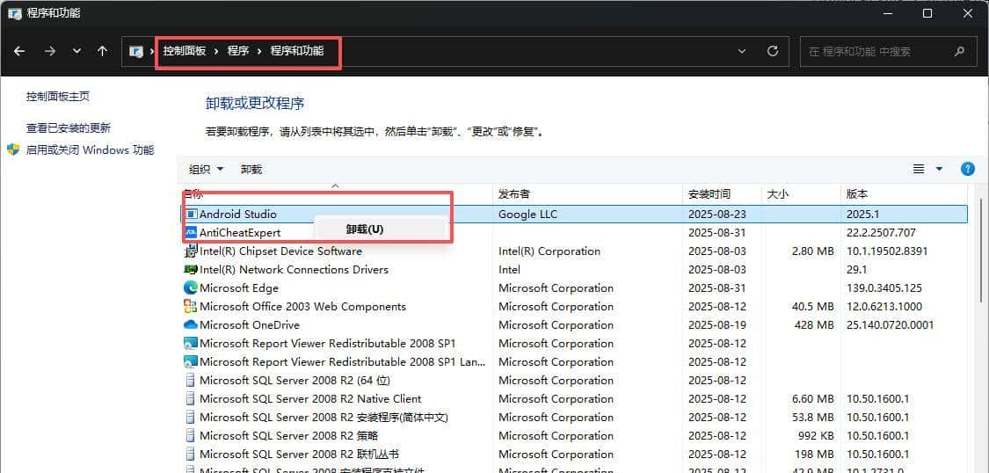Click the search magnifier icon
This screenshot has height=473, width=989.
tap(959, 52)
